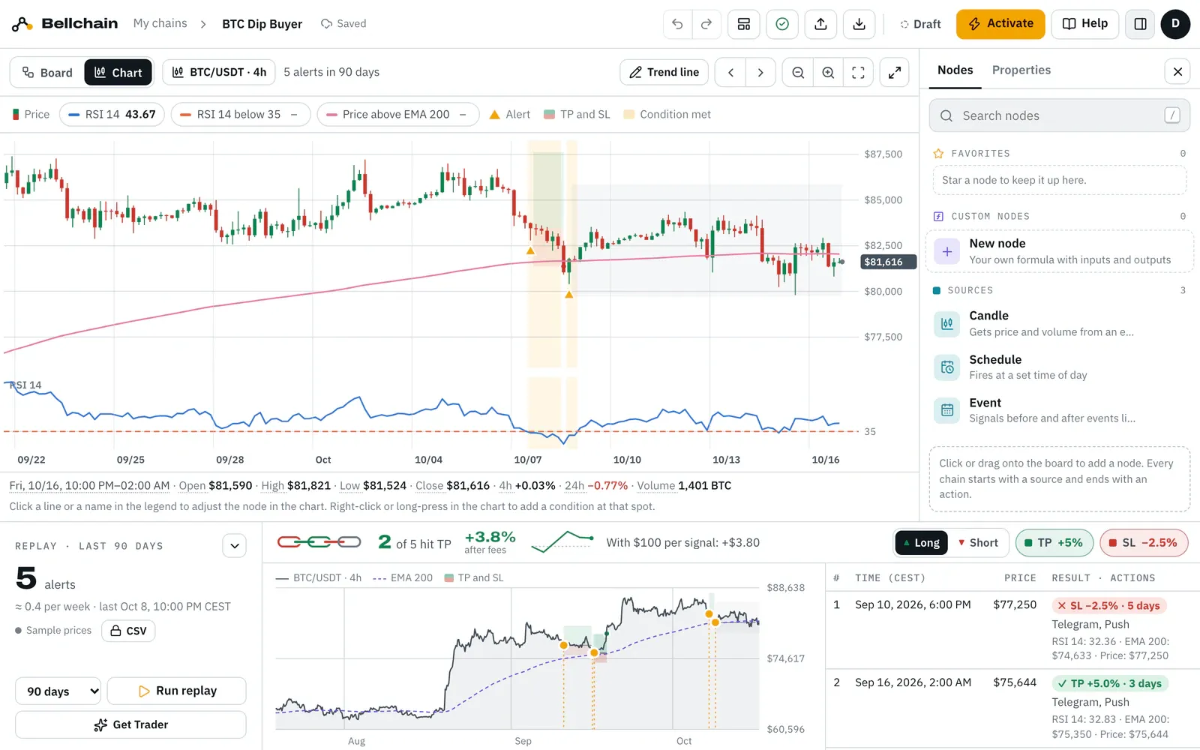This screenshot has height=750, width=1200.
Task: Add the Event source node
Action: 1059,410
